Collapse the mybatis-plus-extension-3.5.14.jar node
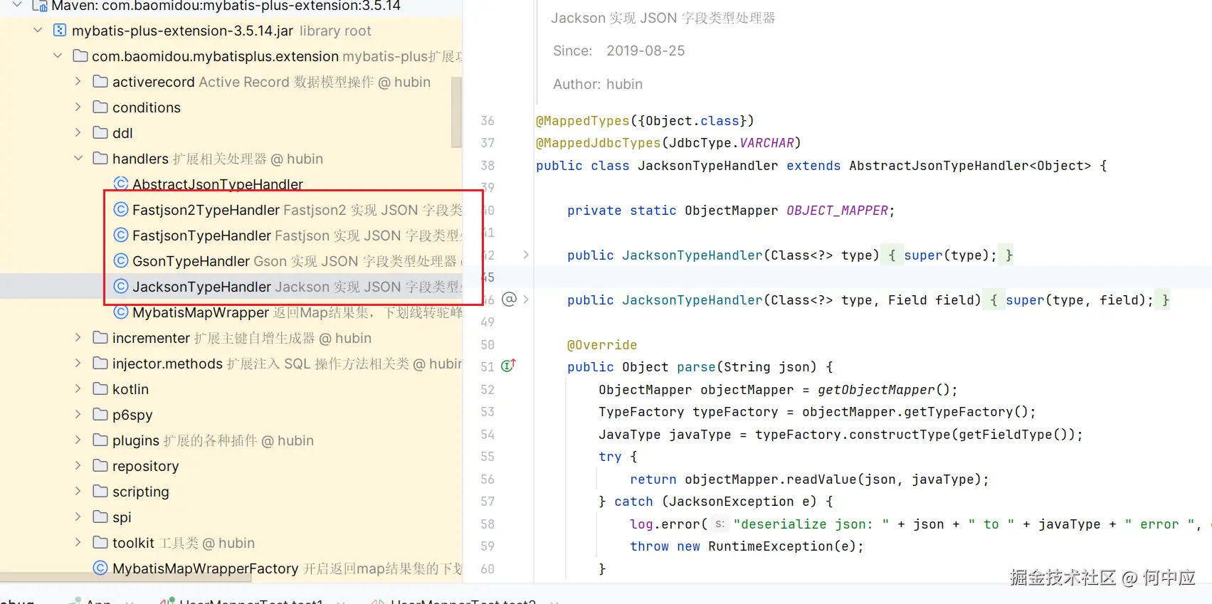1212x604 pixels. 38,31
